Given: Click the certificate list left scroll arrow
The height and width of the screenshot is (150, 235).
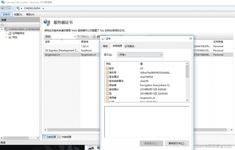Looking at the screenshot, I should (46, 130).
